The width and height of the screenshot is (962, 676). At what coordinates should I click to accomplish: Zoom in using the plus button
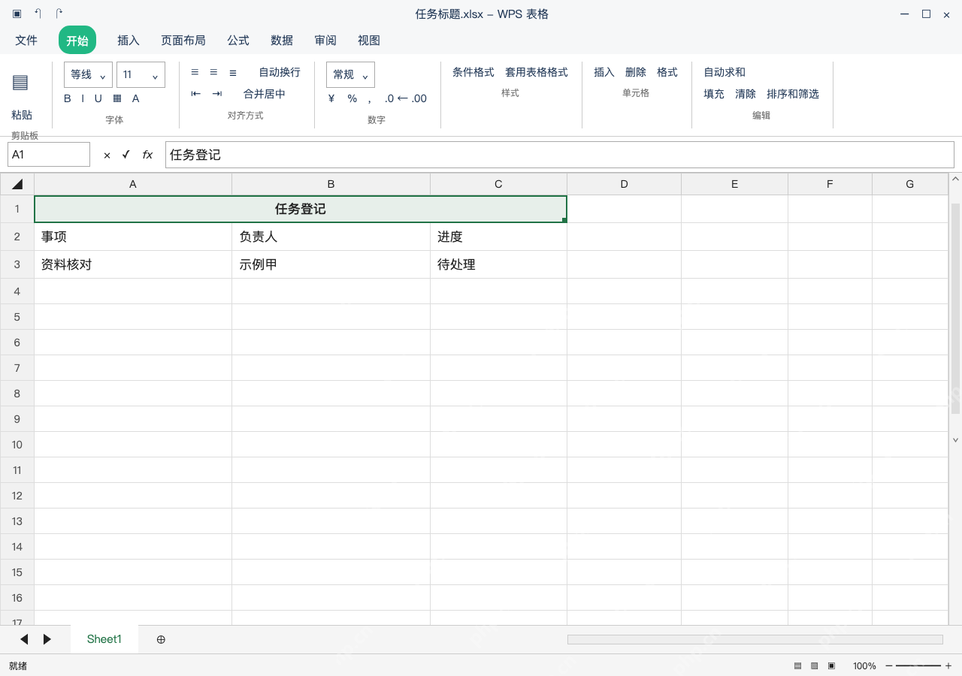point(948,665)
